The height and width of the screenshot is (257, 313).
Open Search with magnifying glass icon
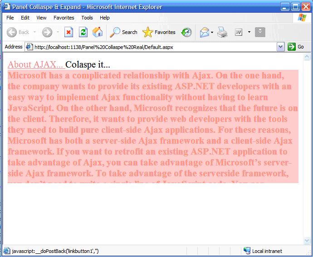(115, 32)
